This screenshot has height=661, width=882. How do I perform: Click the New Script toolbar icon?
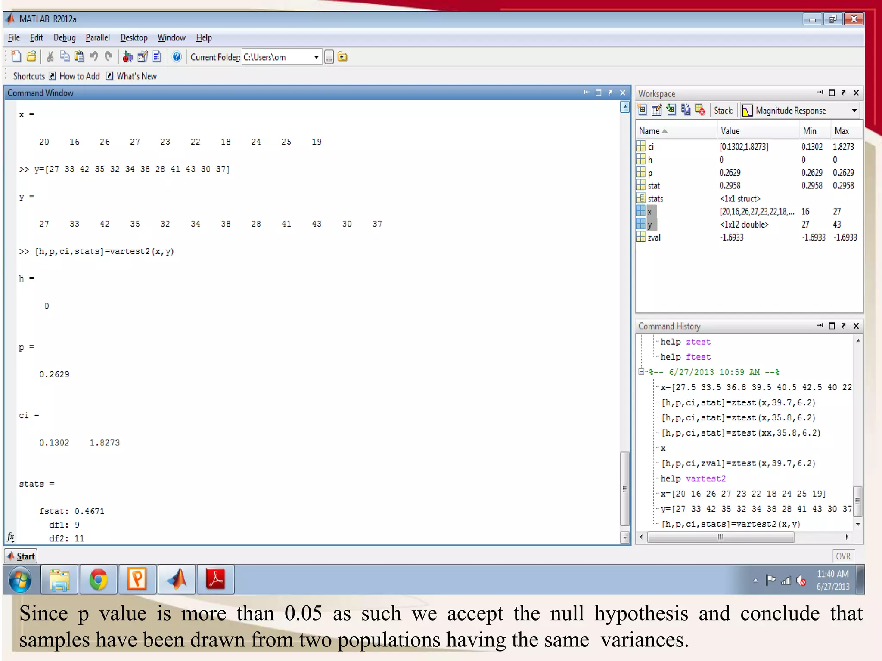tap(16, 57)
